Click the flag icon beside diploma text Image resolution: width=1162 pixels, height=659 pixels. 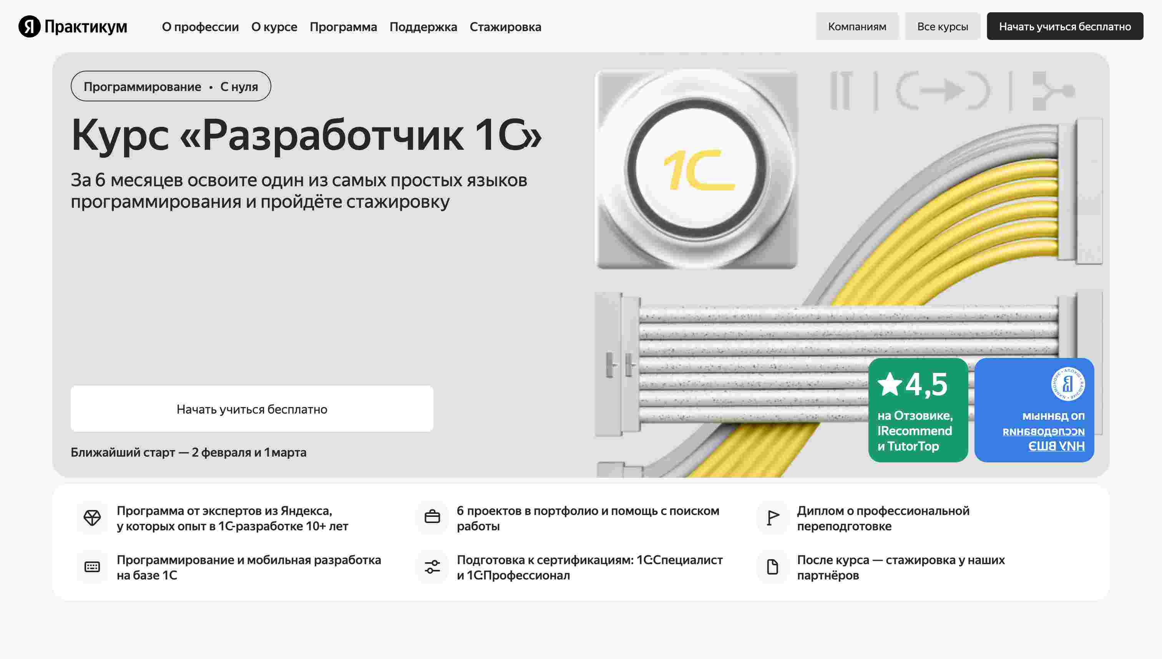(773, 518)
